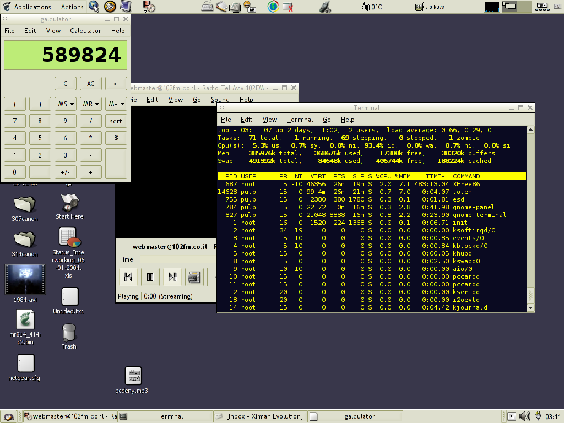The height and width of the screenshot is (423, 564).
Task: Open the Status_Interworking spreadsheet file icon
Action: (69, 237)
